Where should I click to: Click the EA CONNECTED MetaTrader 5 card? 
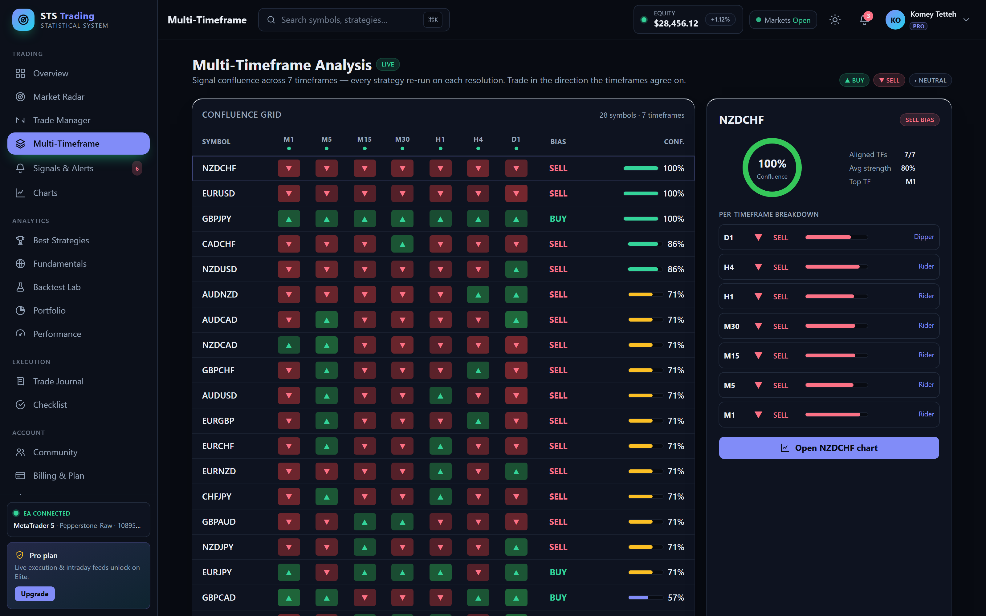click(78, 520)
